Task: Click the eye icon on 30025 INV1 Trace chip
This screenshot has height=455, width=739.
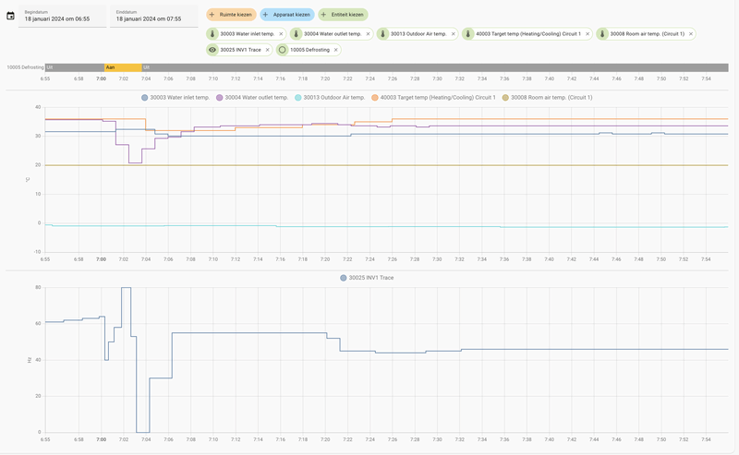Action: tap(212, 50)
